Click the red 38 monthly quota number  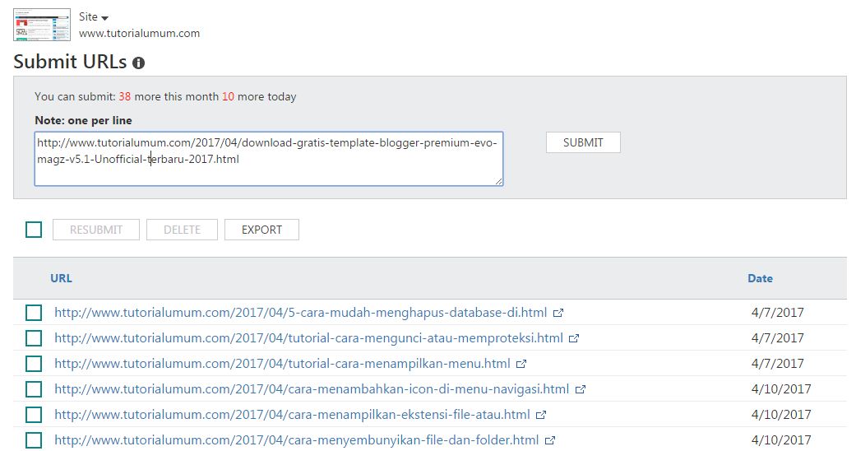[124, 97]
